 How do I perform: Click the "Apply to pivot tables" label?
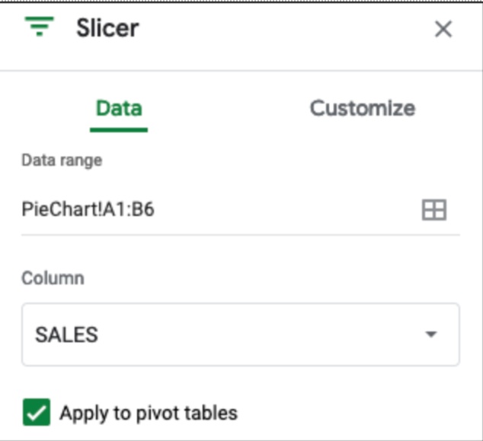coord(149,414)
